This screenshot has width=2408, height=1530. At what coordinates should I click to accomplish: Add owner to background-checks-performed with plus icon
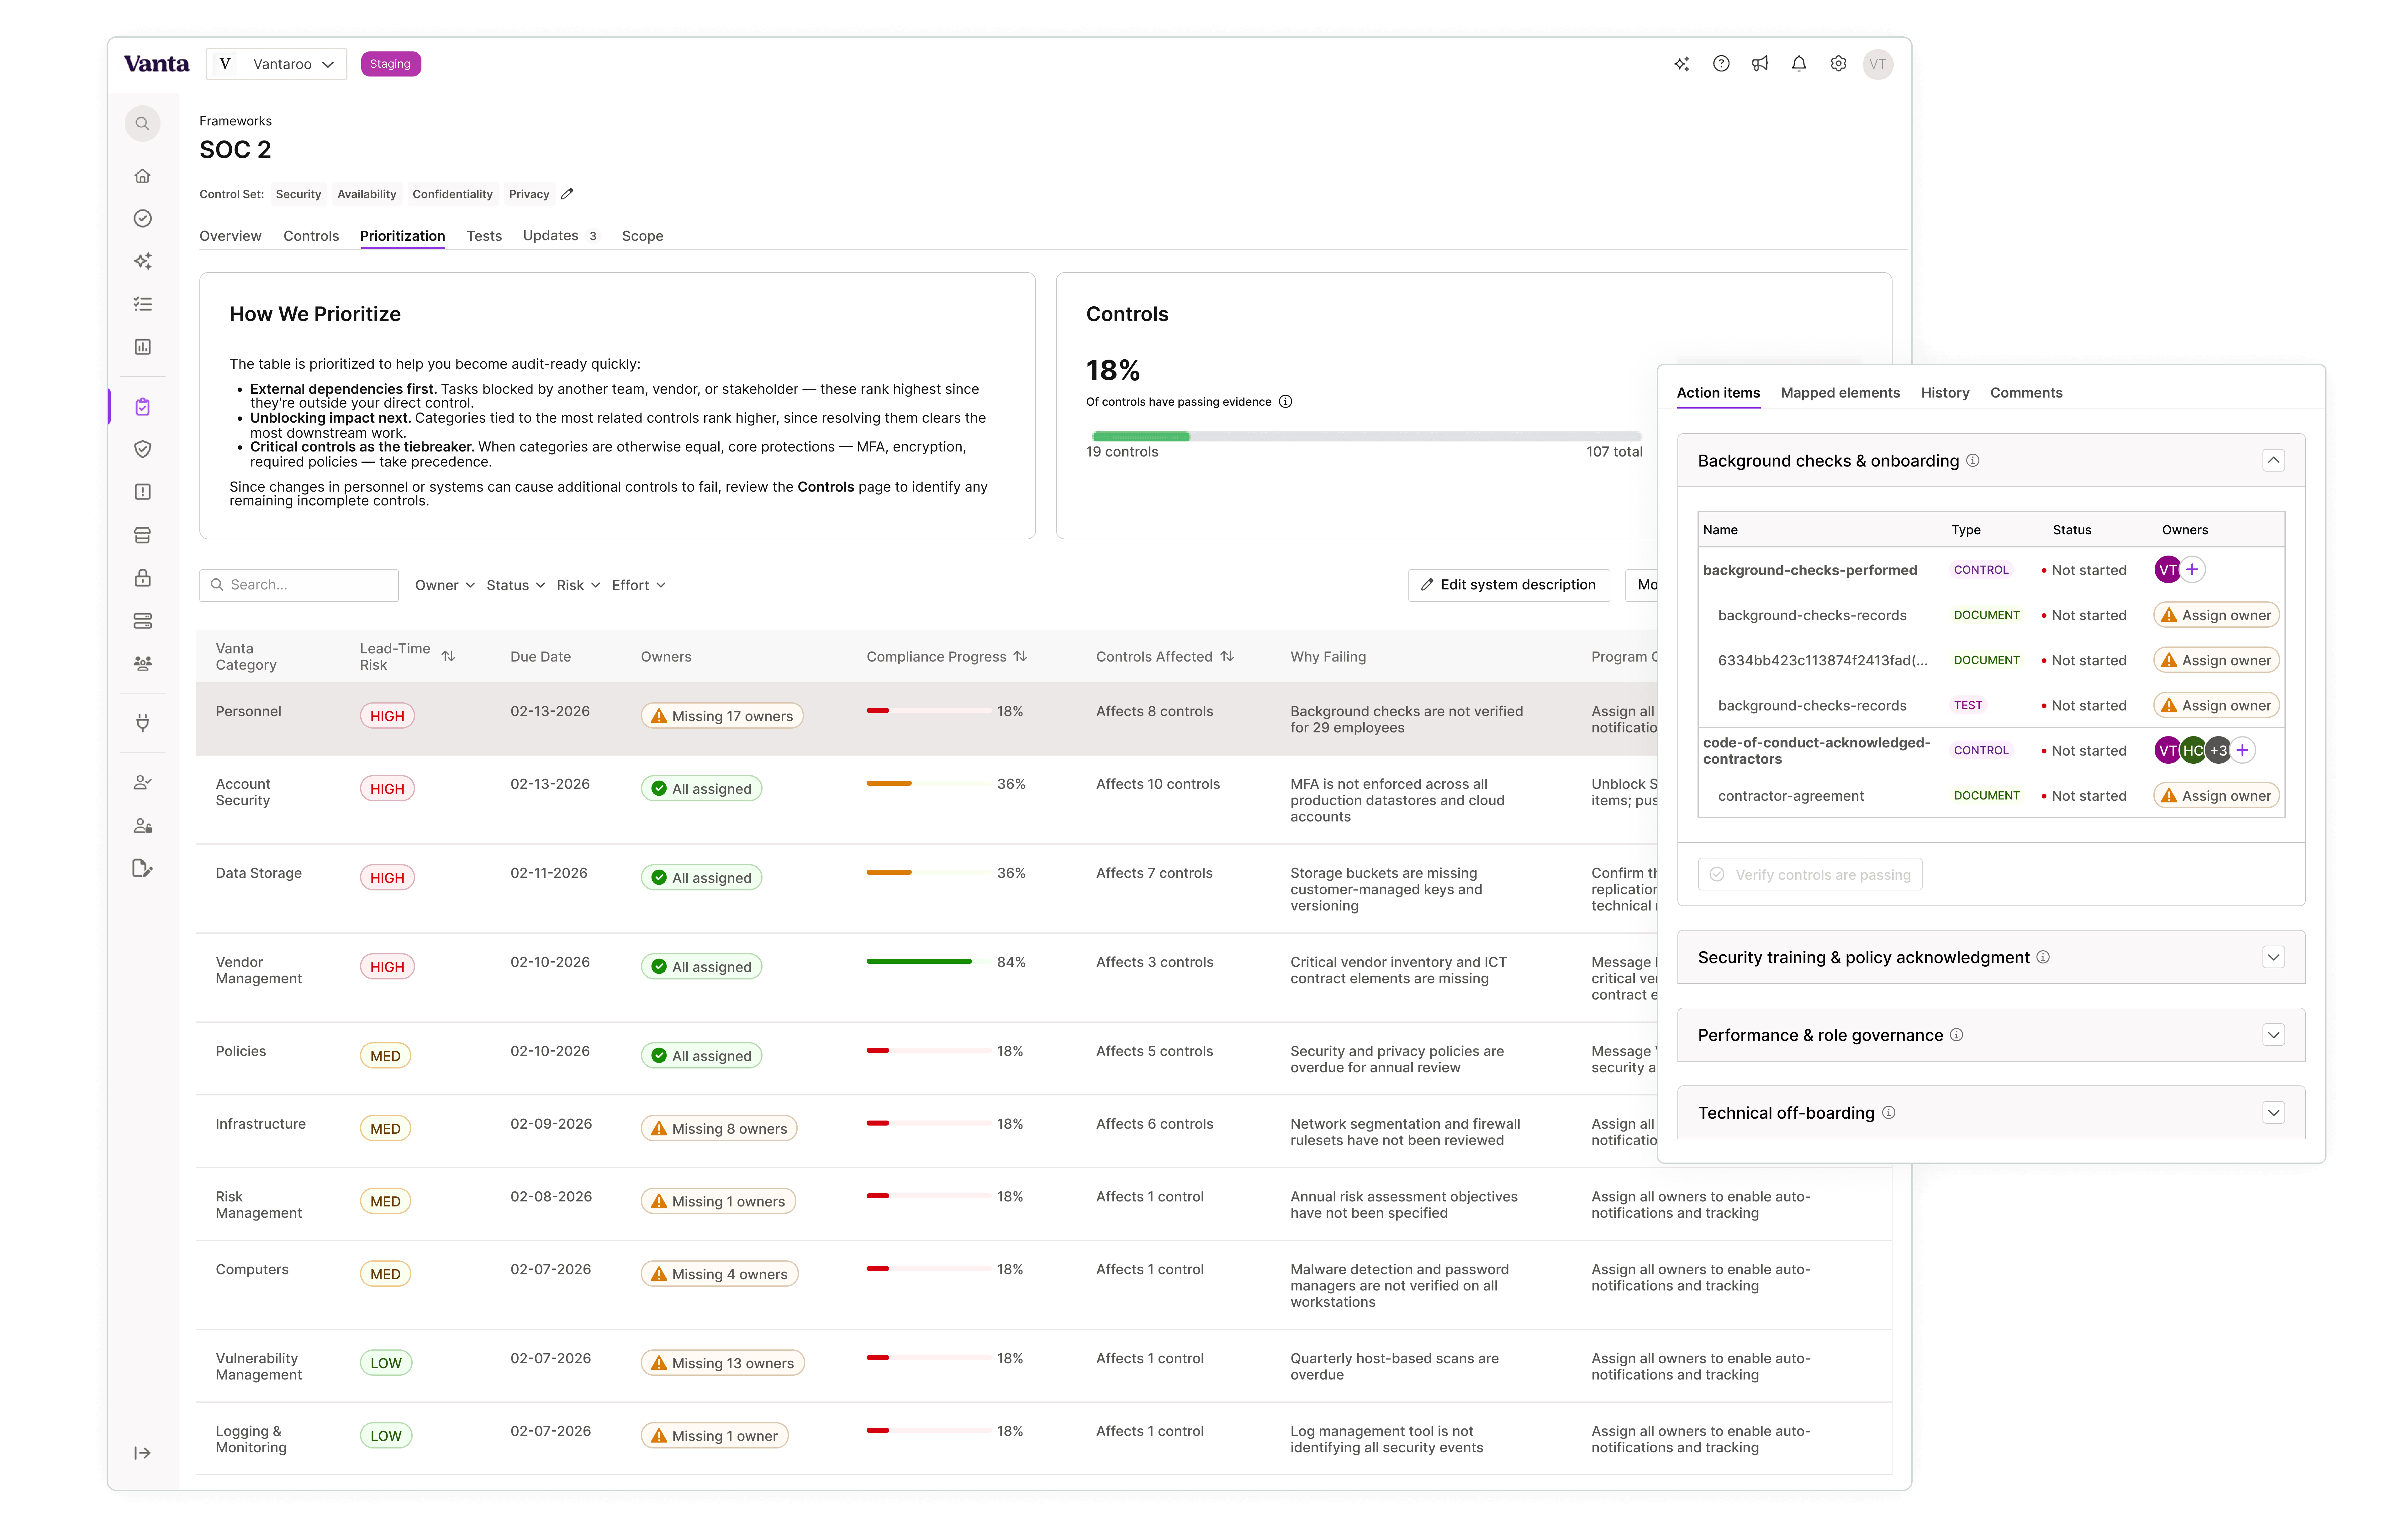point(2192,570)
